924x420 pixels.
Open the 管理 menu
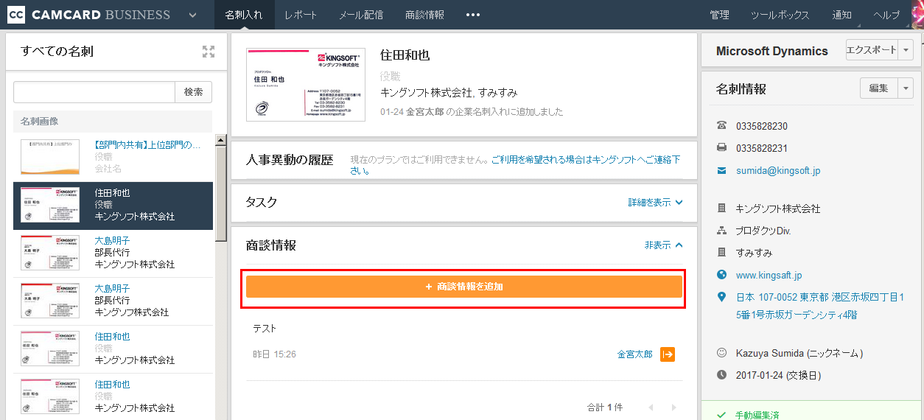(x=720, y=15)
